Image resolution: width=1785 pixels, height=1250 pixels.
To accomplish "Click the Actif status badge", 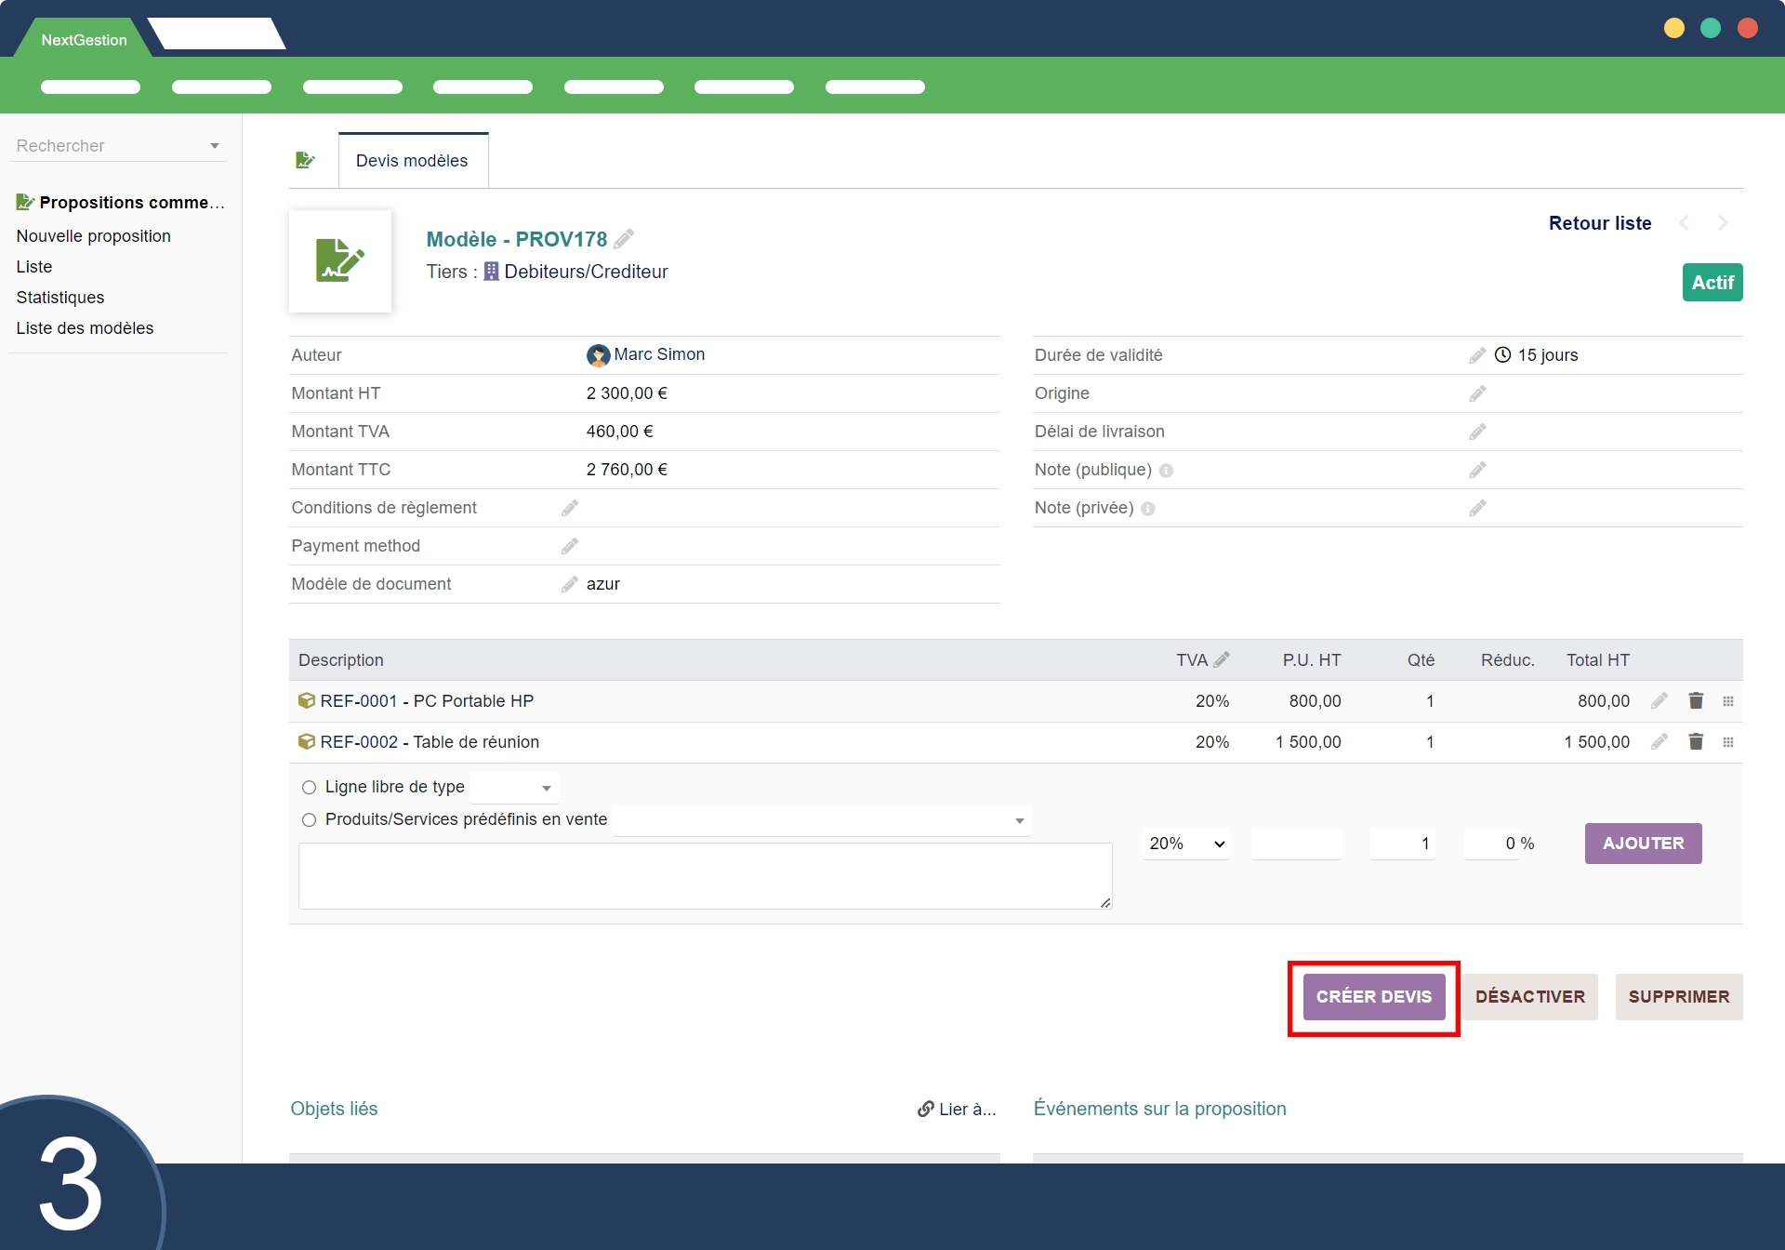I will 1712,283.
